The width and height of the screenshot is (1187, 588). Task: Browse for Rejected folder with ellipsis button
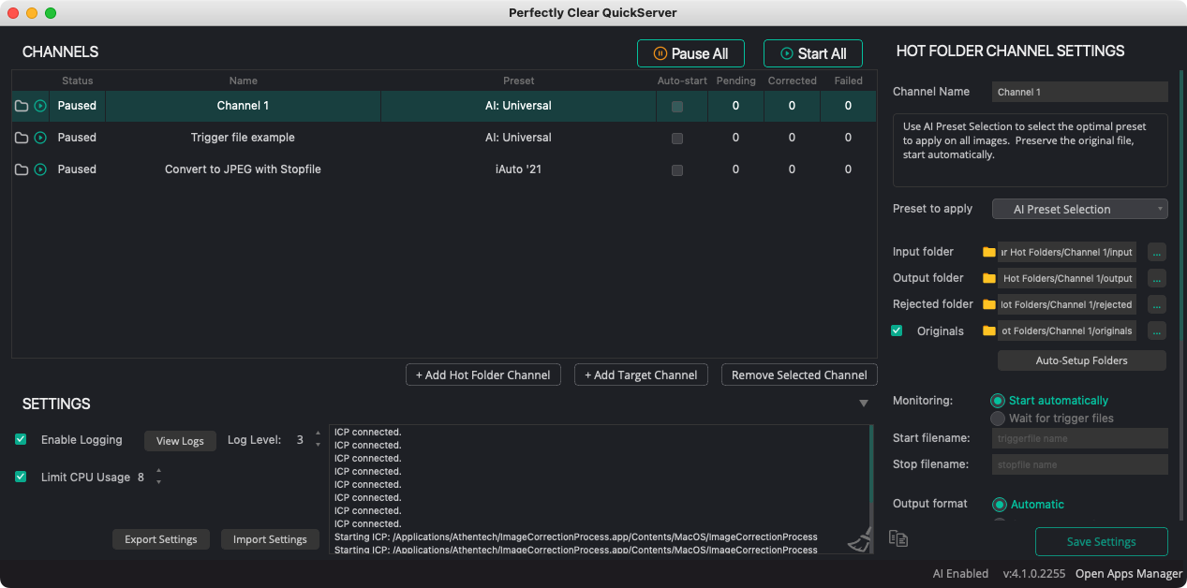pyautogui.click(x=1157, y=304)
